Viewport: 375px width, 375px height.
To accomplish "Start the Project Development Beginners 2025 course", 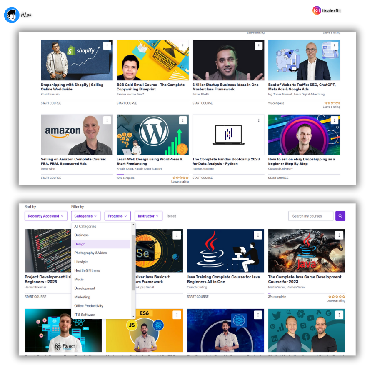I will (x=35, y=297).
